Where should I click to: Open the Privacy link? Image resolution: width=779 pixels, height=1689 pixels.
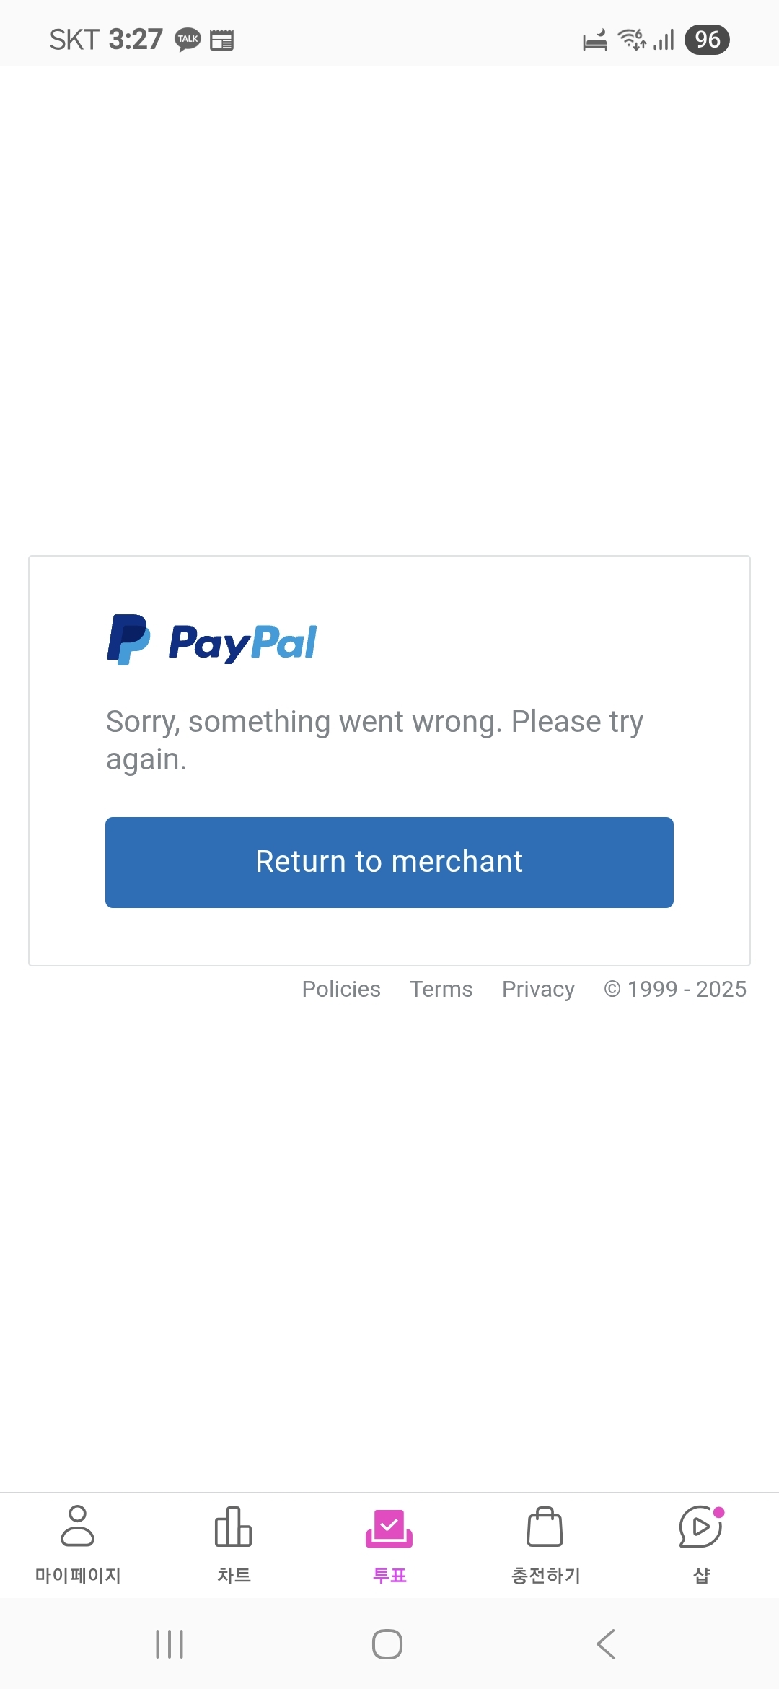538,989
